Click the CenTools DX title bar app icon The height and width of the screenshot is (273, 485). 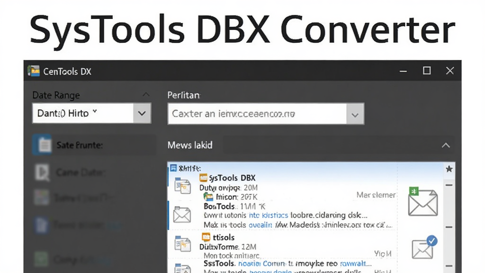34,71
